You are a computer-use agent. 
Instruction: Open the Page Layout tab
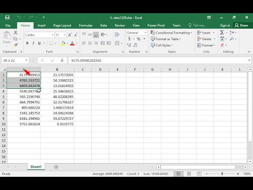click(x=62, y=25)
